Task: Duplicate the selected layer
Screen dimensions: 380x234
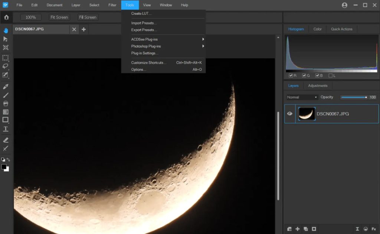Action: tap(306, 229)
